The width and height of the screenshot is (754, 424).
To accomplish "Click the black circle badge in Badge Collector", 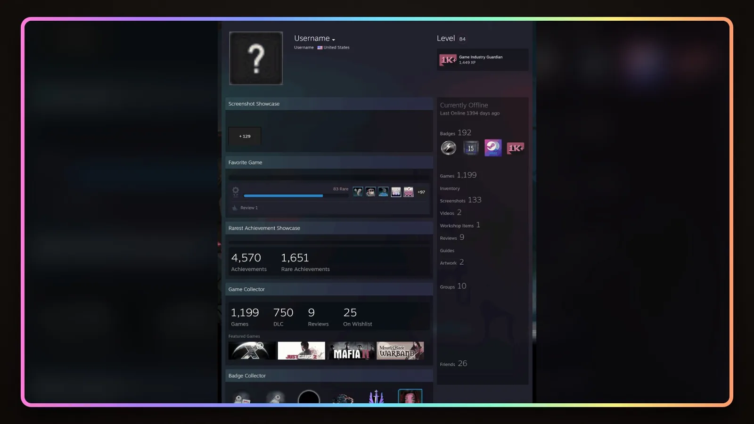I will [x=309, y=397].
